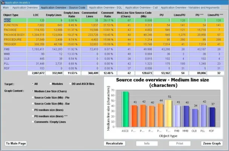Choose PU medium size (lines) graph option
Screen dimensions: 229x151
pyautogui.click(x=33, y=110)
